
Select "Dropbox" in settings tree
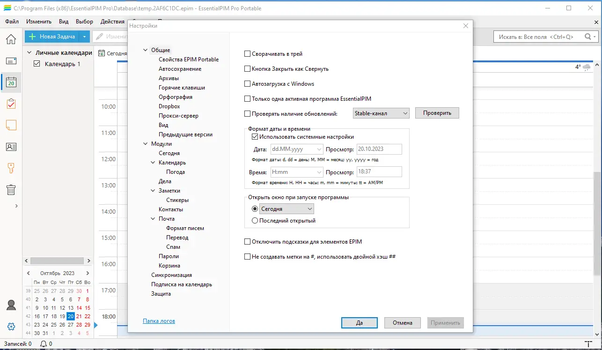point(169,106)
